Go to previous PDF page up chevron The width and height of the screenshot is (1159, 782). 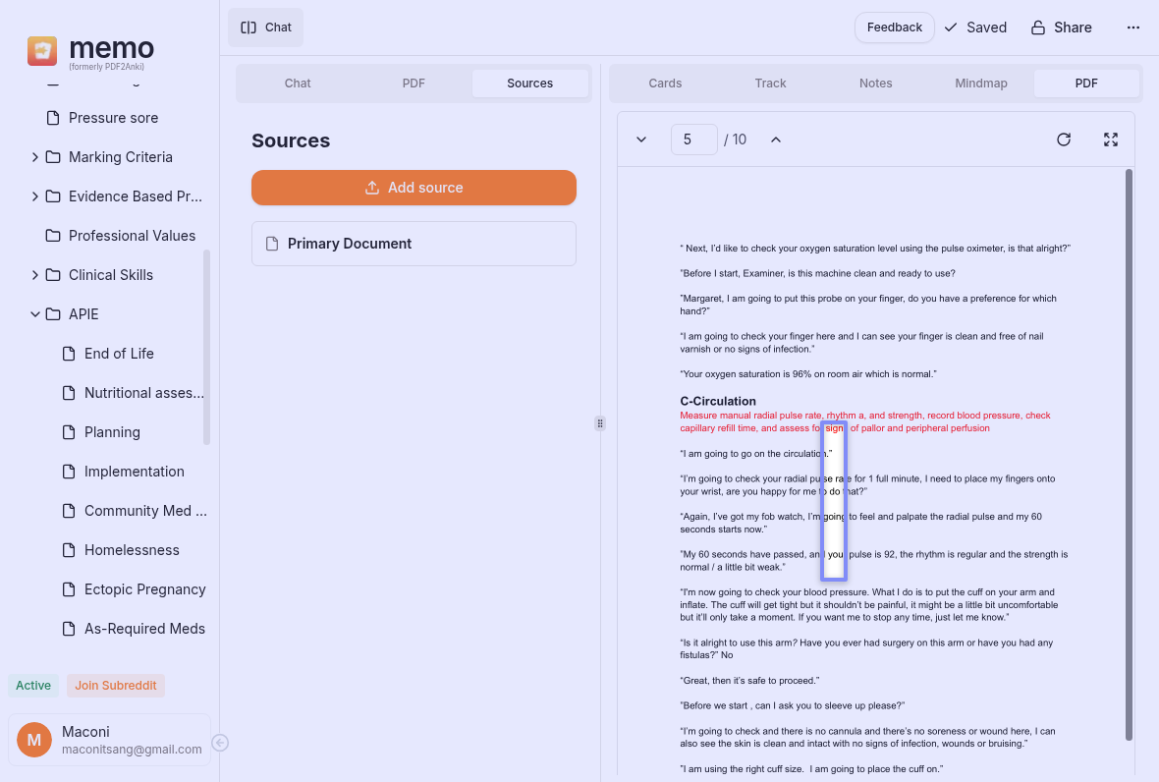click(x=776, y=140)
